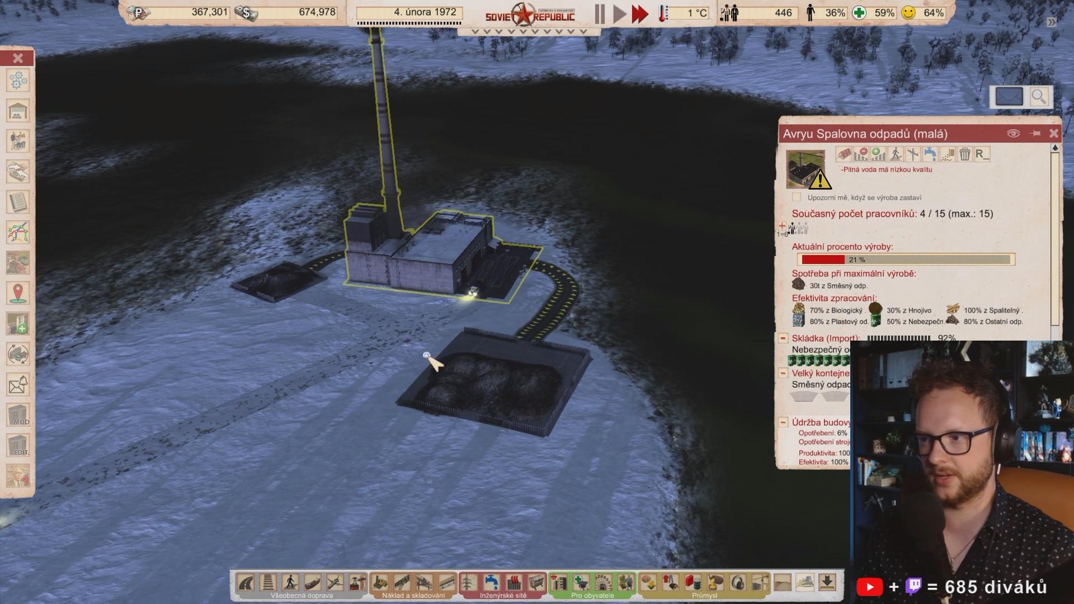
Task: Click the walking worker icon in building panel
Action: 896,154
